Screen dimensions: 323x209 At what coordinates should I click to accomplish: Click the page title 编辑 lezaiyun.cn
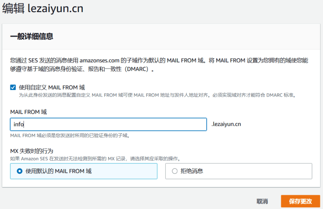pos(43,8)
